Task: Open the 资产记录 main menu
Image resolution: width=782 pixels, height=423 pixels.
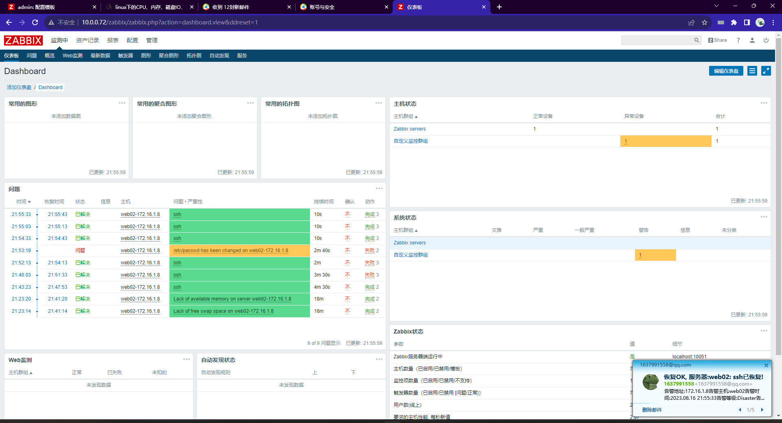Action: [88, 40]
